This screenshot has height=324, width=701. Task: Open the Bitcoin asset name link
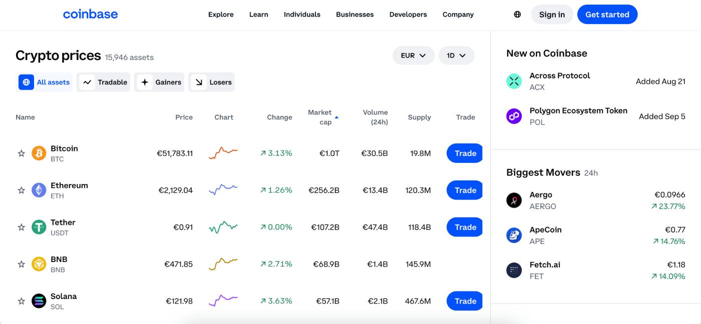coord(64,148)
